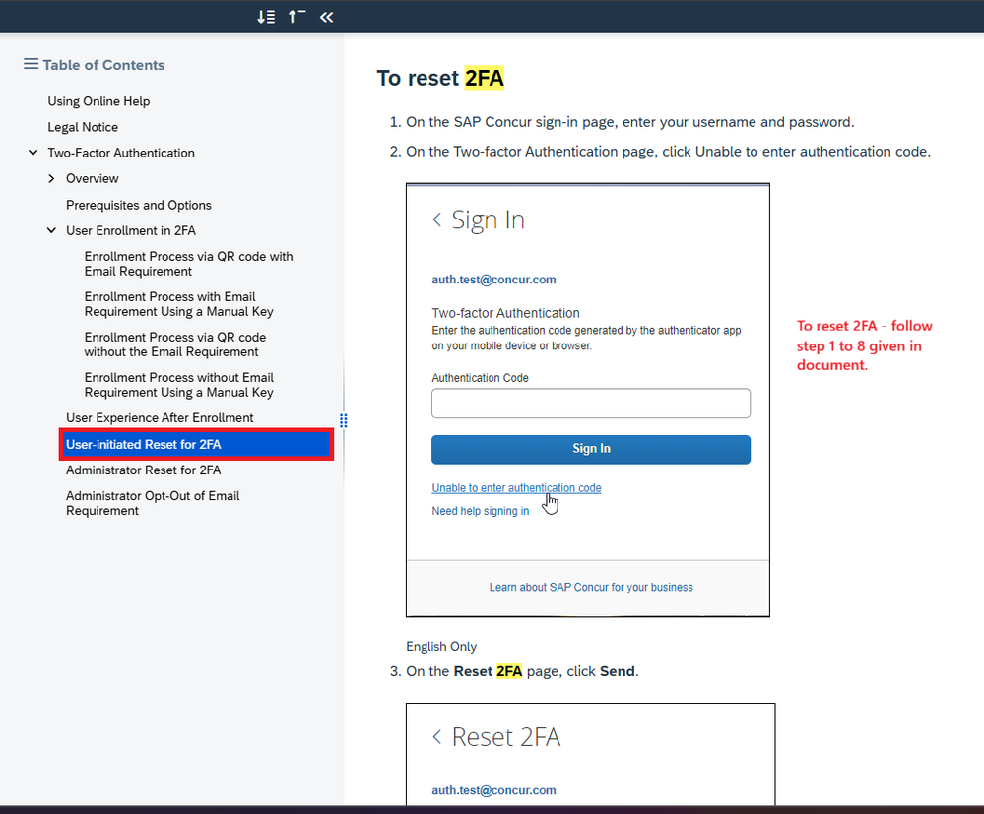Click Unable to enter authentication code link
The image size is (984, 814).
(516, 488)
